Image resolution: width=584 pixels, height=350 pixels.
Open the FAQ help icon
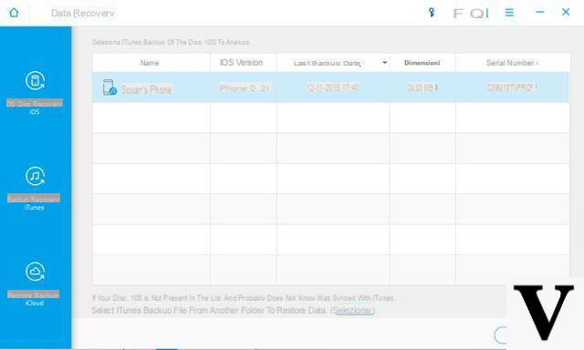coord(471,14)
